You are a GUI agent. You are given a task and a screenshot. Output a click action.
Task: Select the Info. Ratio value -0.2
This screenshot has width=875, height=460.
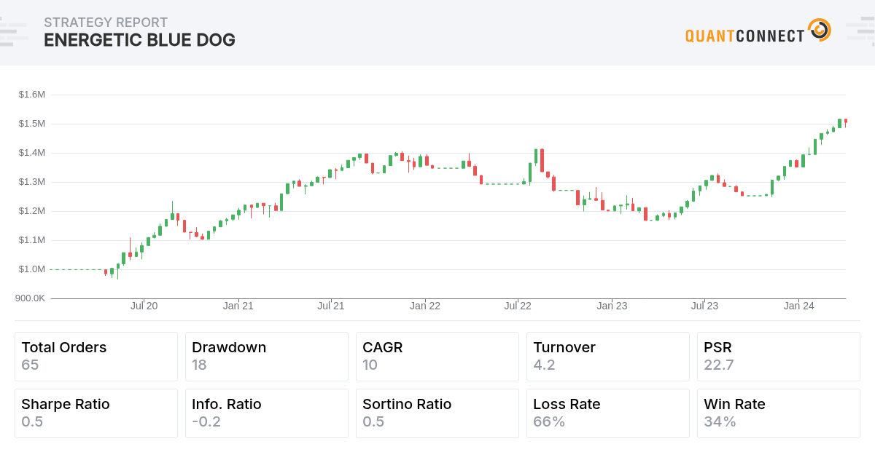[x=206, y=421]
